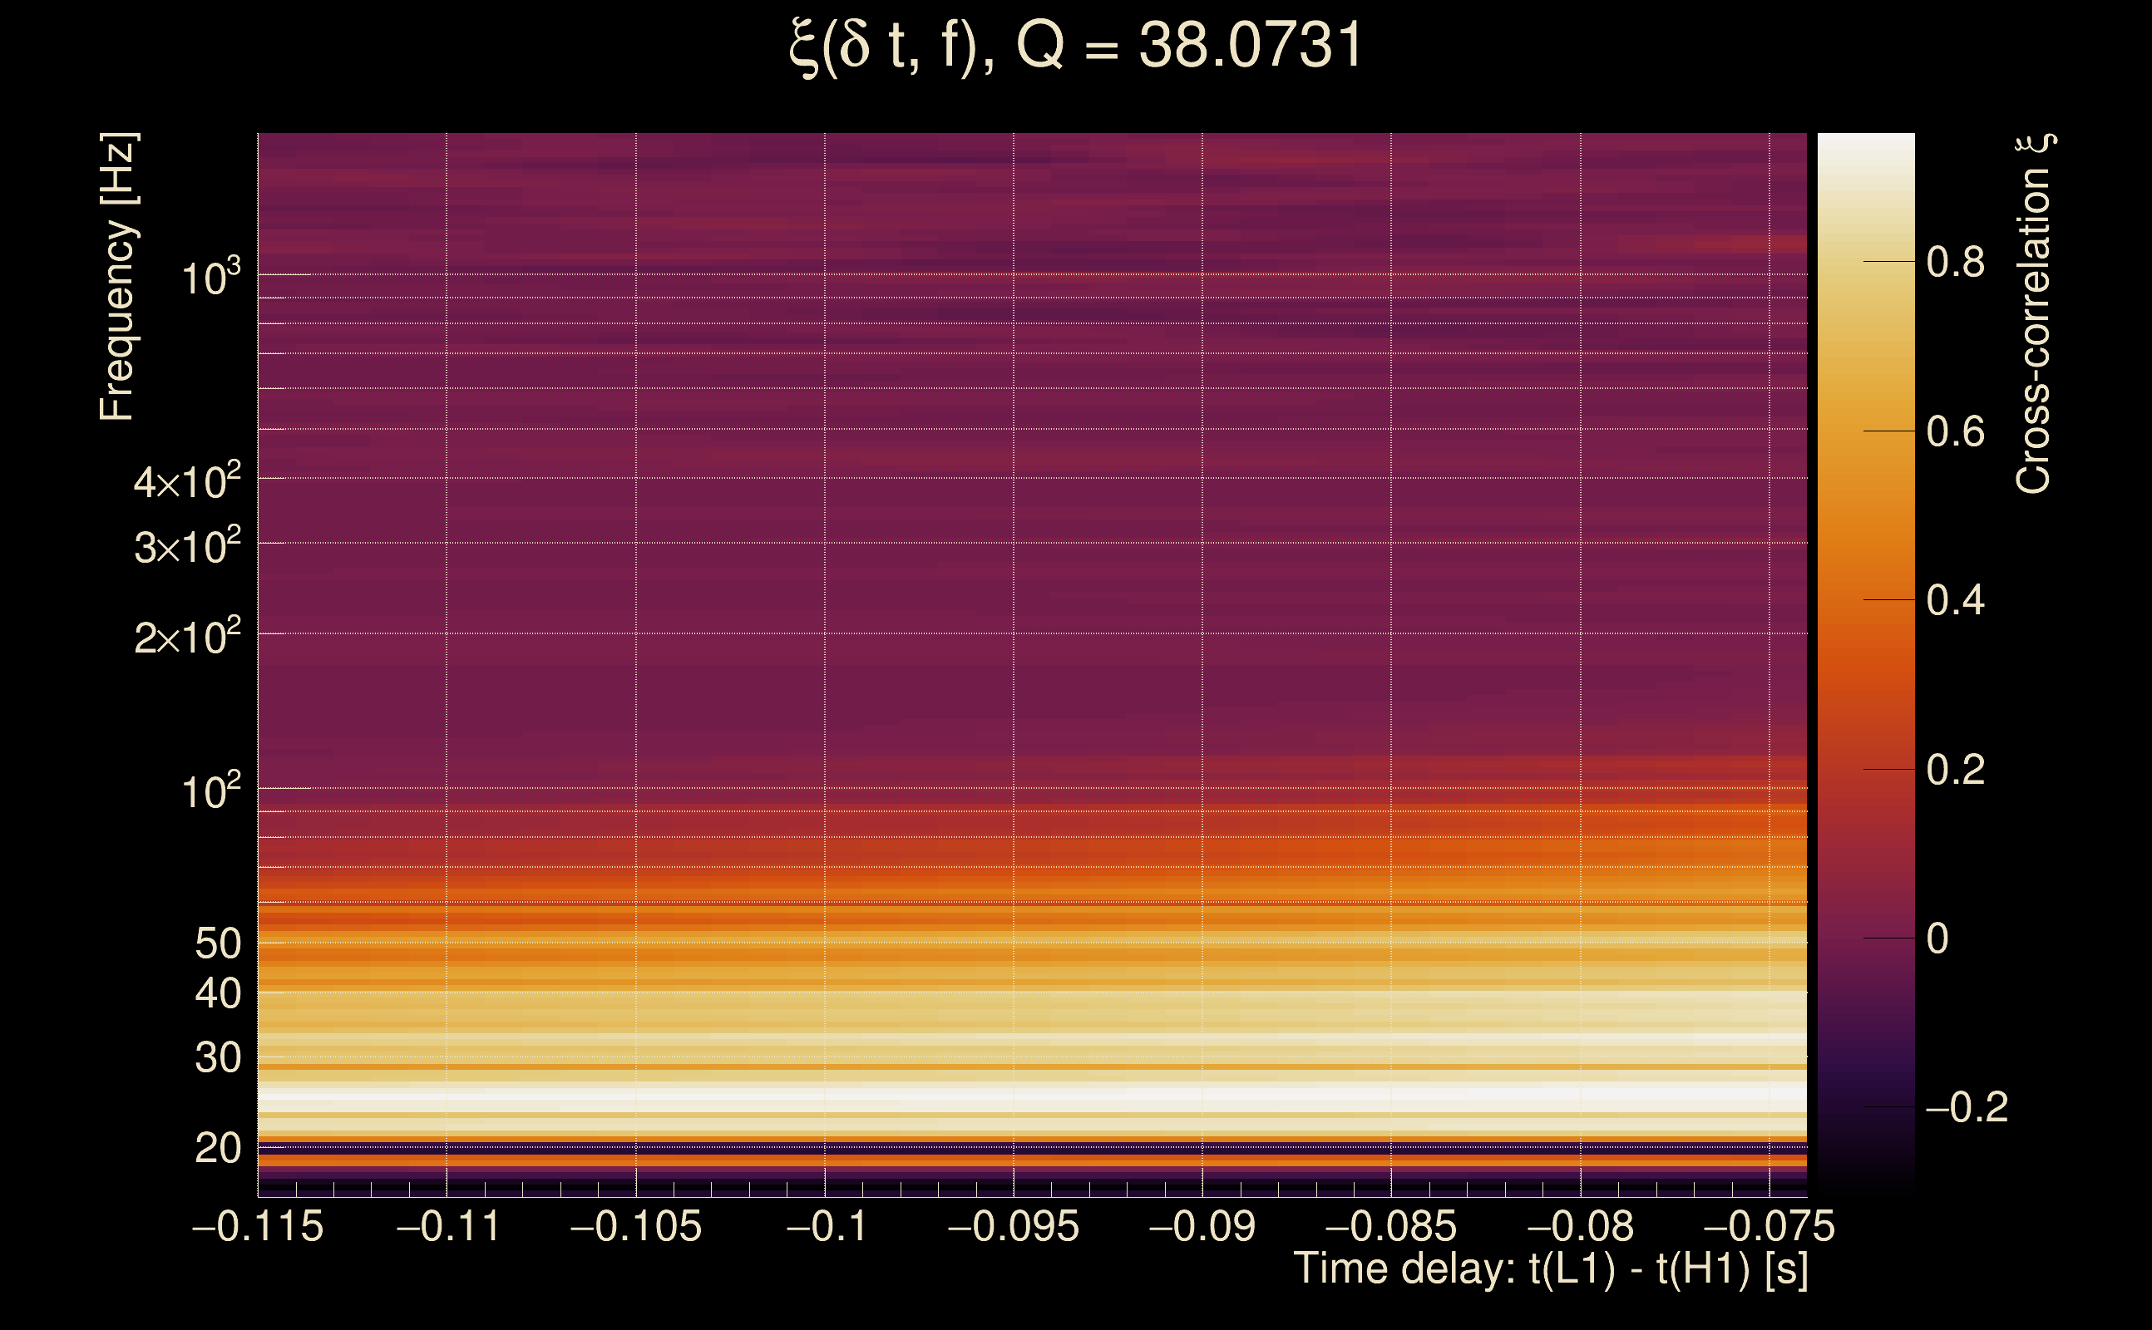Click the 50 Hz y-axis tick label
The width and height of the screenshot is (2152, 1330).
[x=217, y=943]
